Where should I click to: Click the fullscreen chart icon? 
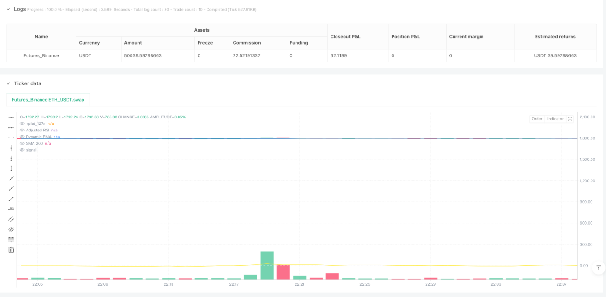pyautogui.click(x=570, y=119)
